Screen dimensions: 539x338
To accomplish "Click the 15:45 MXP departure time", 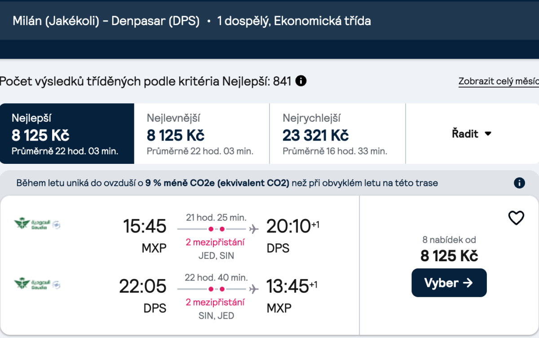I will 145,226.
